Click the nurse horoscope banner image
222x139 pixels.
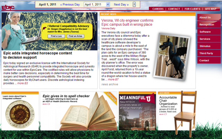(x=49, y=31)
